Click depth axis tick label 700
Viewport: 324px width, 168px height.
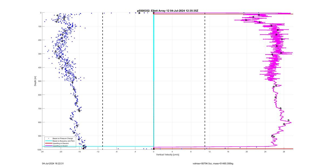[40, 109]
